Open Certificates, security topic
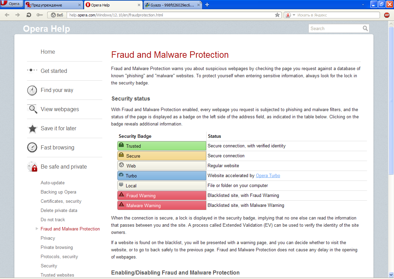Viewport: 394px width, 279px height. [61, 201]
